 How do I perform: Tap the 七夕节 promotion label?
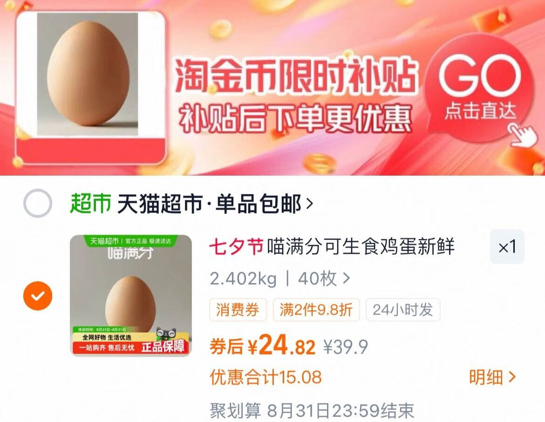pos(236,247)
